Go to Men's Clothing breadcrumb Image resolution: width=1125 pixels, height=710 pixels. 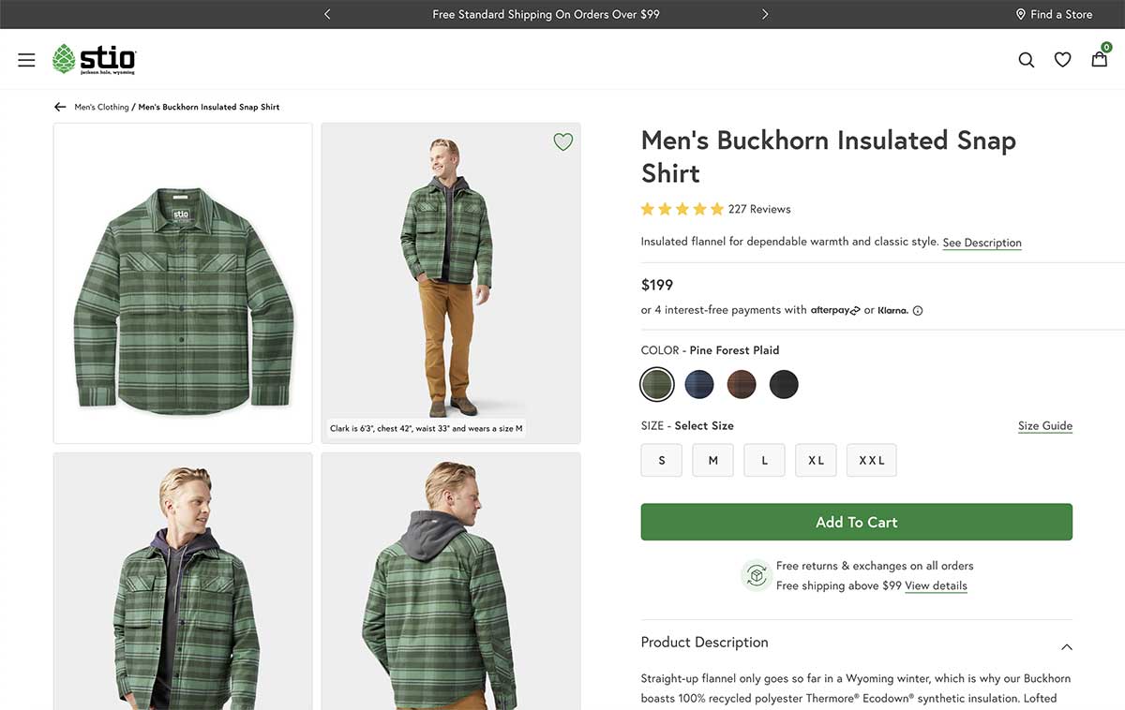click(101, 107)
